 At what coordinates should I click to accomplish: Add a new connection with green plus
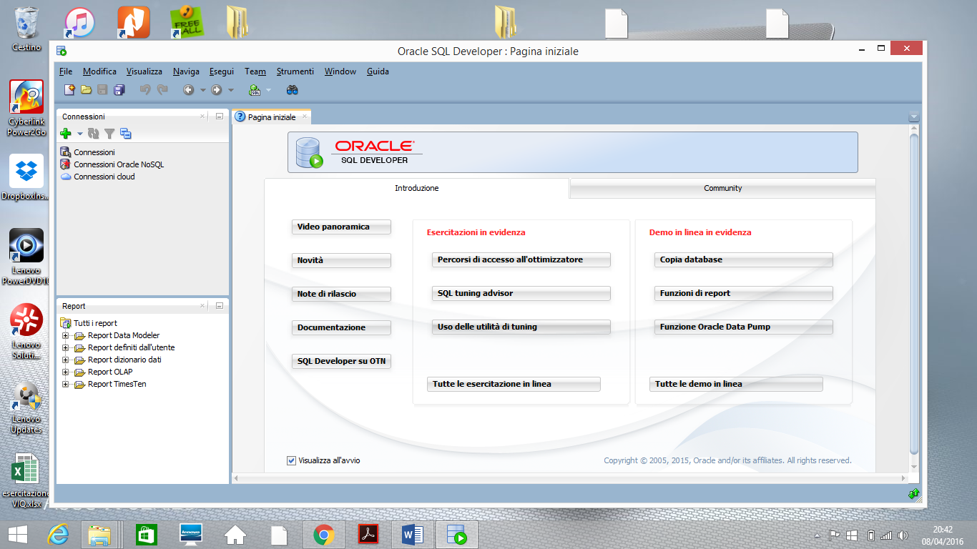click(66, 134)
